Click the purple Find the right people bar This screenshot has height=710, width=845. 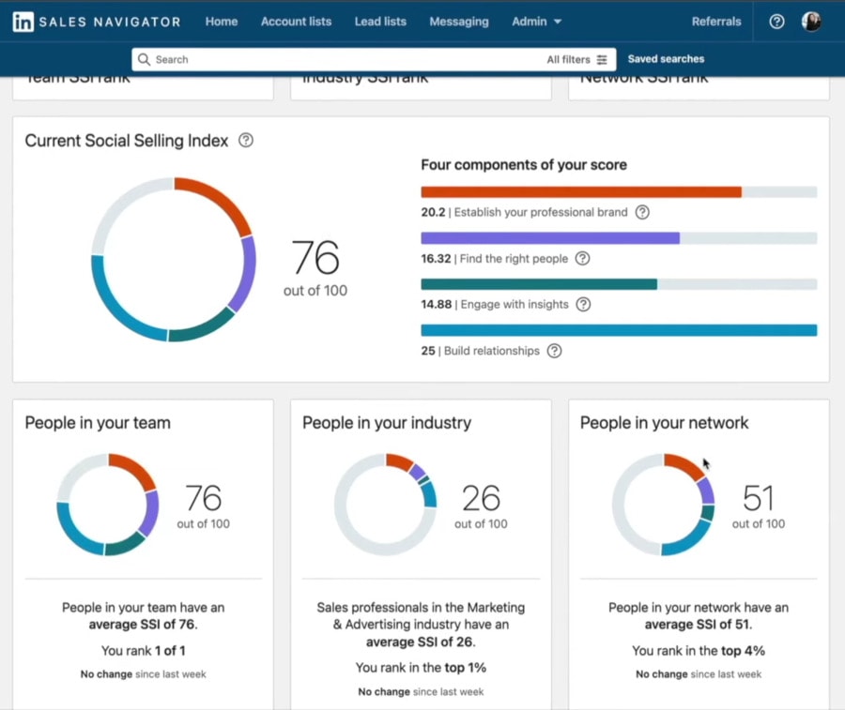[x=550, y=238]
